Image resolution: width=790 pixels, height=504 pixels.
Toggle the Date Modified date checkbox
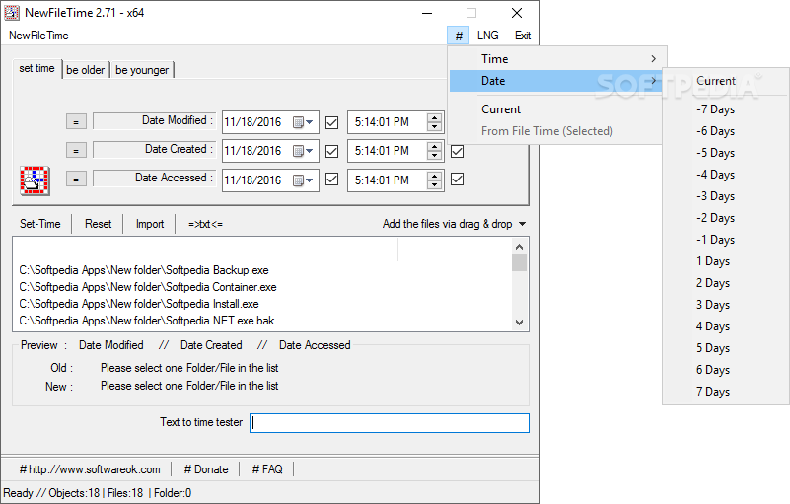coord(331,122)
